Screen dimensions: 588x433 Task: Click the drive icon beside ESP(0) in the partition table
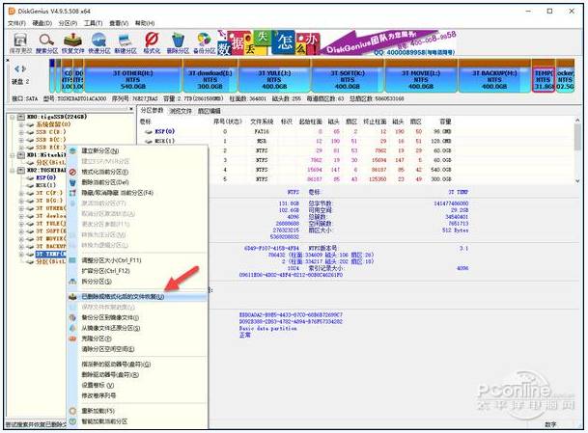click(149, 132)
